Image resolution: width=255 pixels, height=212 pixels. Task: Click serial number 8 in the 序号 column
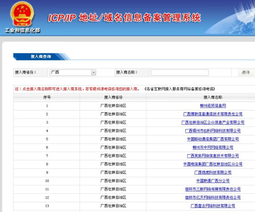(47, 164)
